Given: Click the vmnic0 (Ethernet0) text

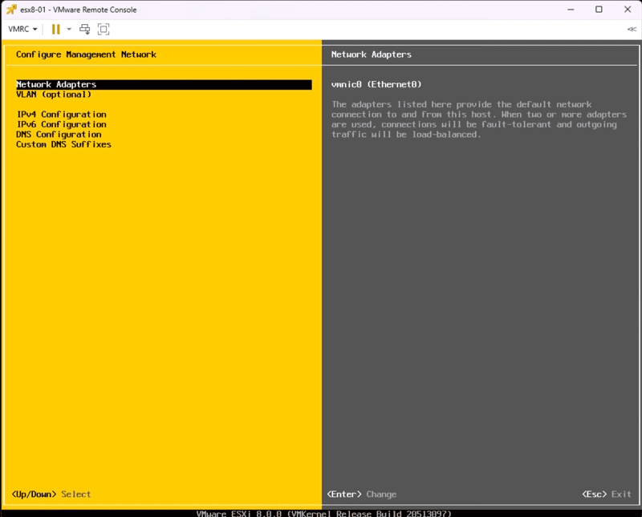Looking at the screenshot, I should pos(376,84).
